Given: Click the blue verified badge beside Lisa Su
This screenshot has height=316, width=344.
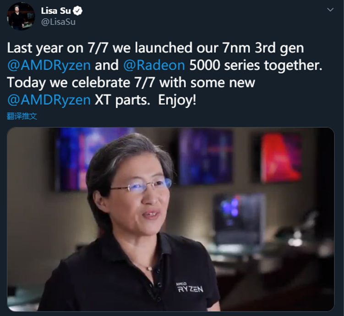Looking at the screenshot, I should tap(78, 11).
